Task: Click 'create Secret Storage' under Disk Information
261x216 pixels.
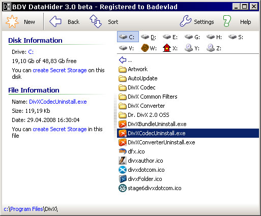Action: (60, 70)
